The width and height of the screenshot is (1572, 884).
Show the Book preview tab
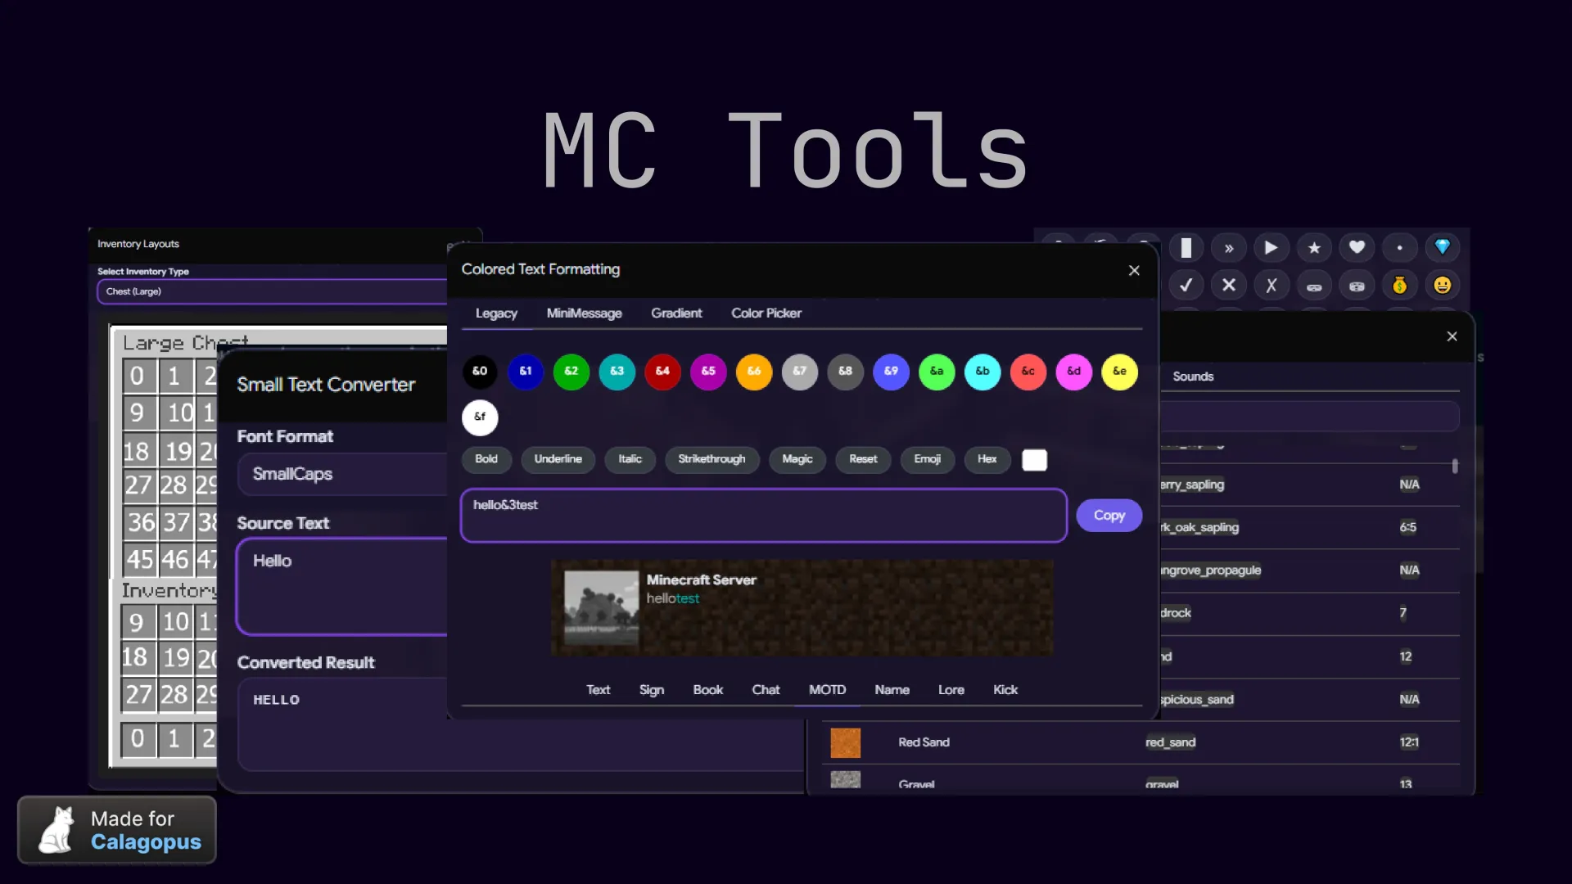click(708, 690)
